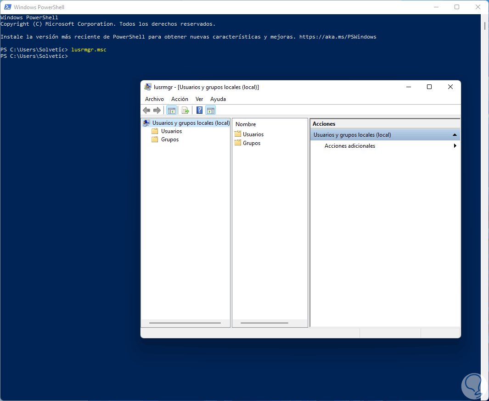The image size is (489, 401).
Task: Maximize the lusrmgr window
Action: tap(429, 87)
